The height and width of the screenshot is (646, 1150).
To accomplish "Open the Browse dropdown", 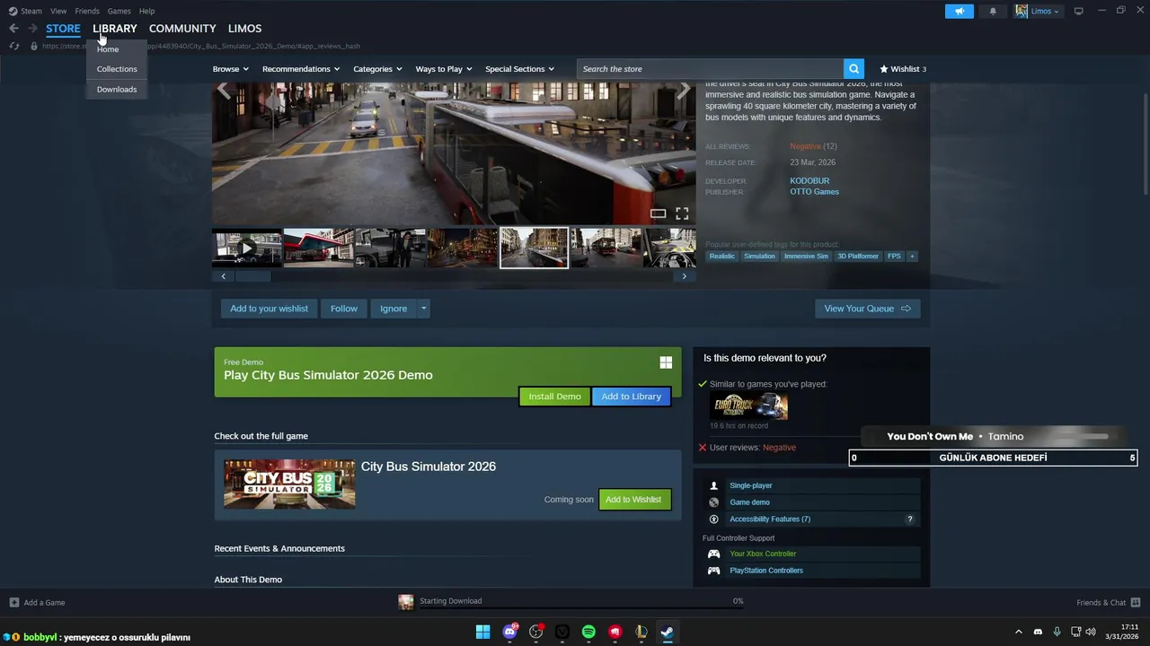I will point(230,69).
